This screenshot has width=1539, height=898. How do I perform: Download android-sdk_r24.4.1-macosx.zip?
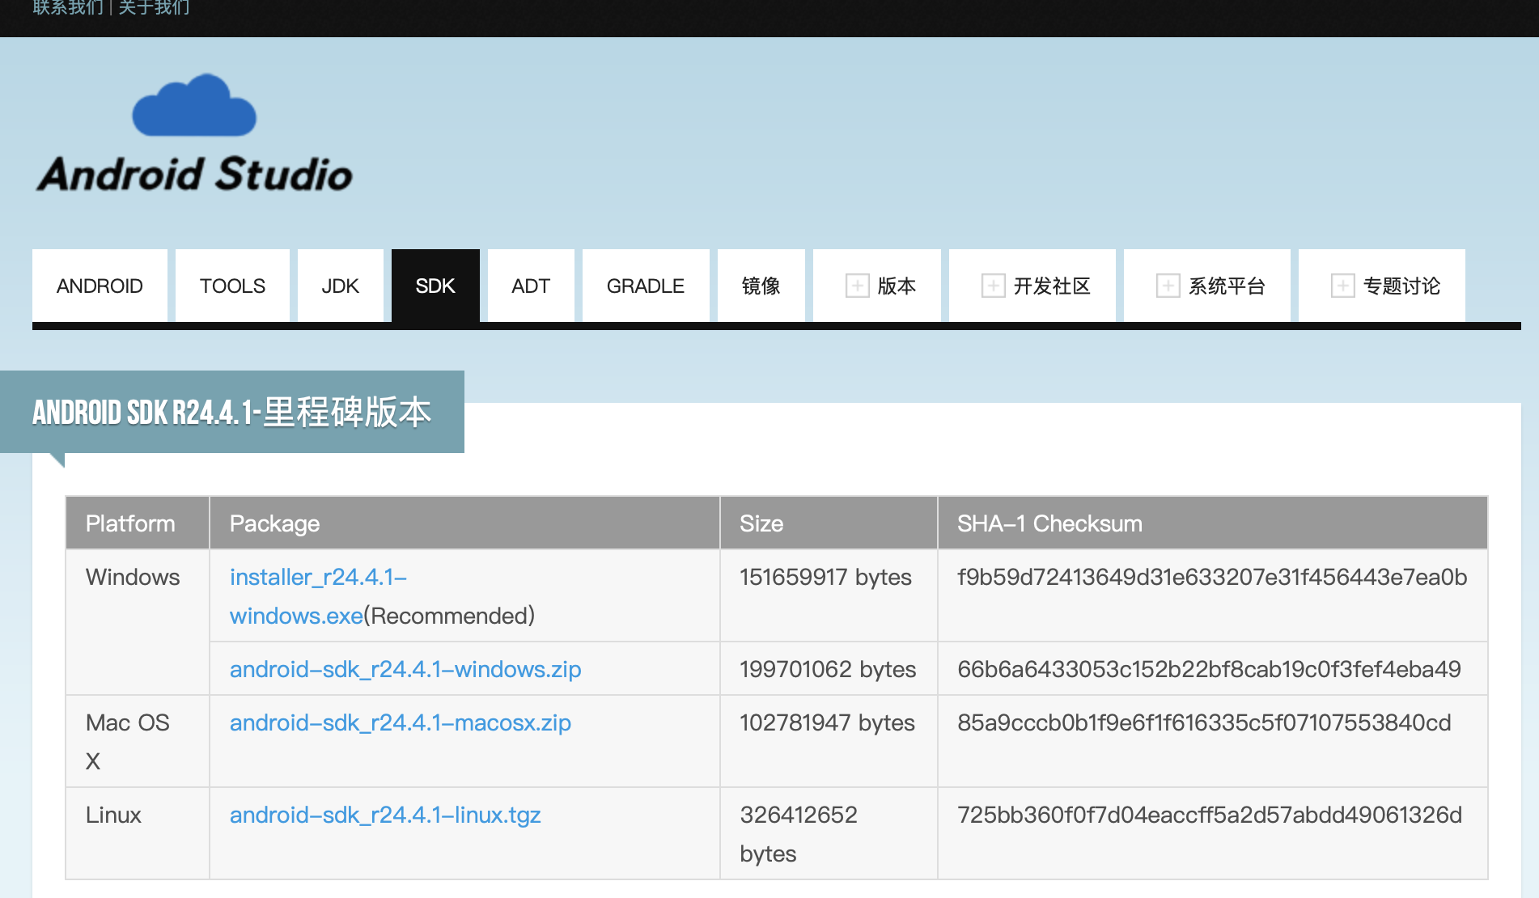coord(401,722)
